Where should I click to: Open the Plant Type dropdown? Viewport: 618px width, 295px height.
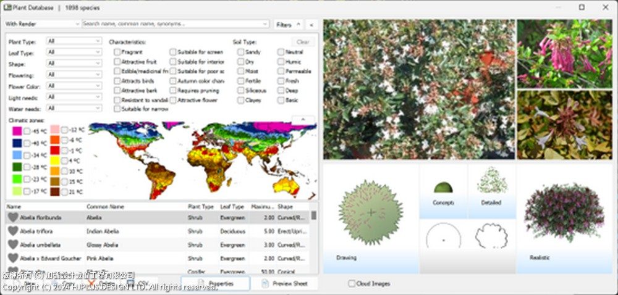74,41
